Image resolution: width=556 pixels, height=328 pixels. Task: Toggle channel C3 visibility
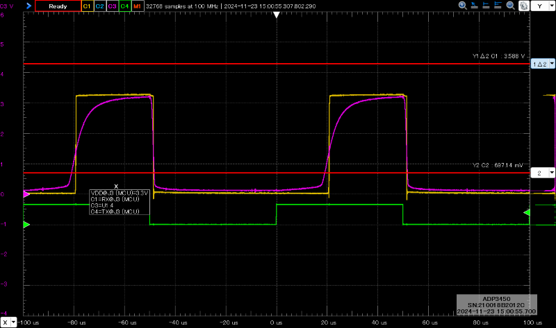113,6
